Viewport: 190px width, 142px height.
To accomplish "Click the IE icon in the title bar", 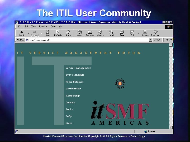I will [x=16, y=22].
